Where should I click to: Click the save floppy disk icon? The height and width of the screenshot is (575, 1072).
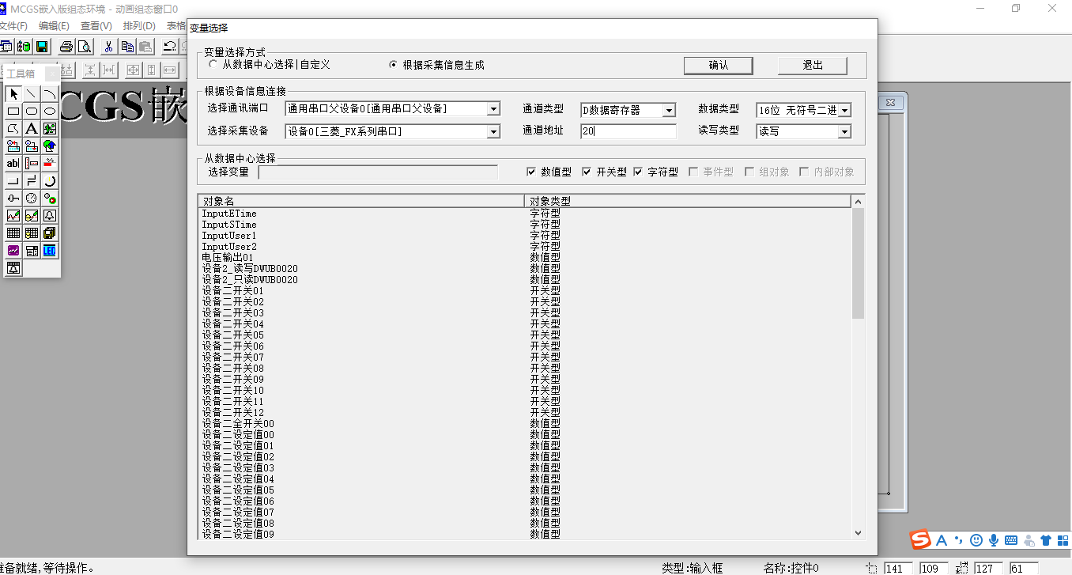42,47
